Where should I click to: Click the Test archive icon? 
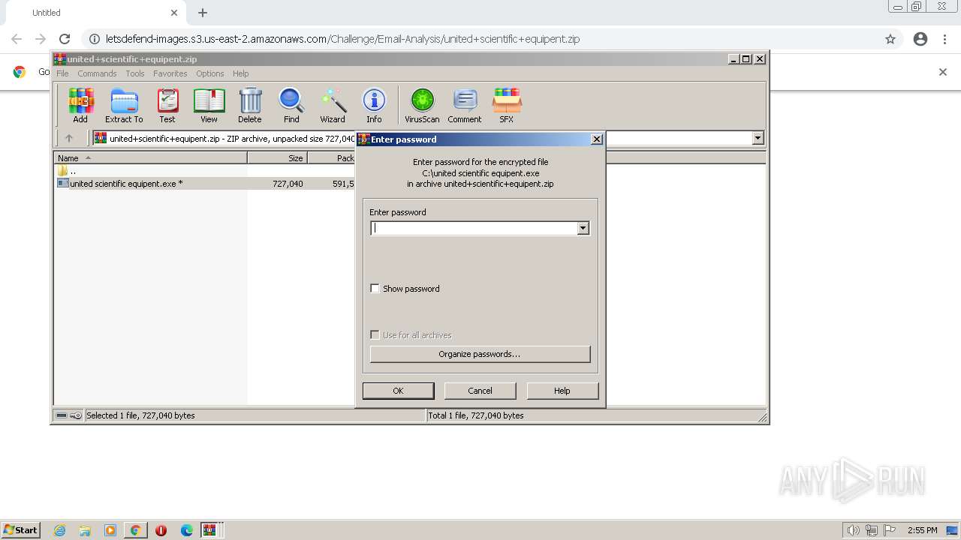[x=167, y=105]
